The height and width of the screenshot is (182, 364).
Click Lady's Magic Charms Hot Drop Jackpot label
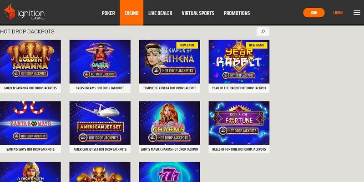[x=169, y=149]
